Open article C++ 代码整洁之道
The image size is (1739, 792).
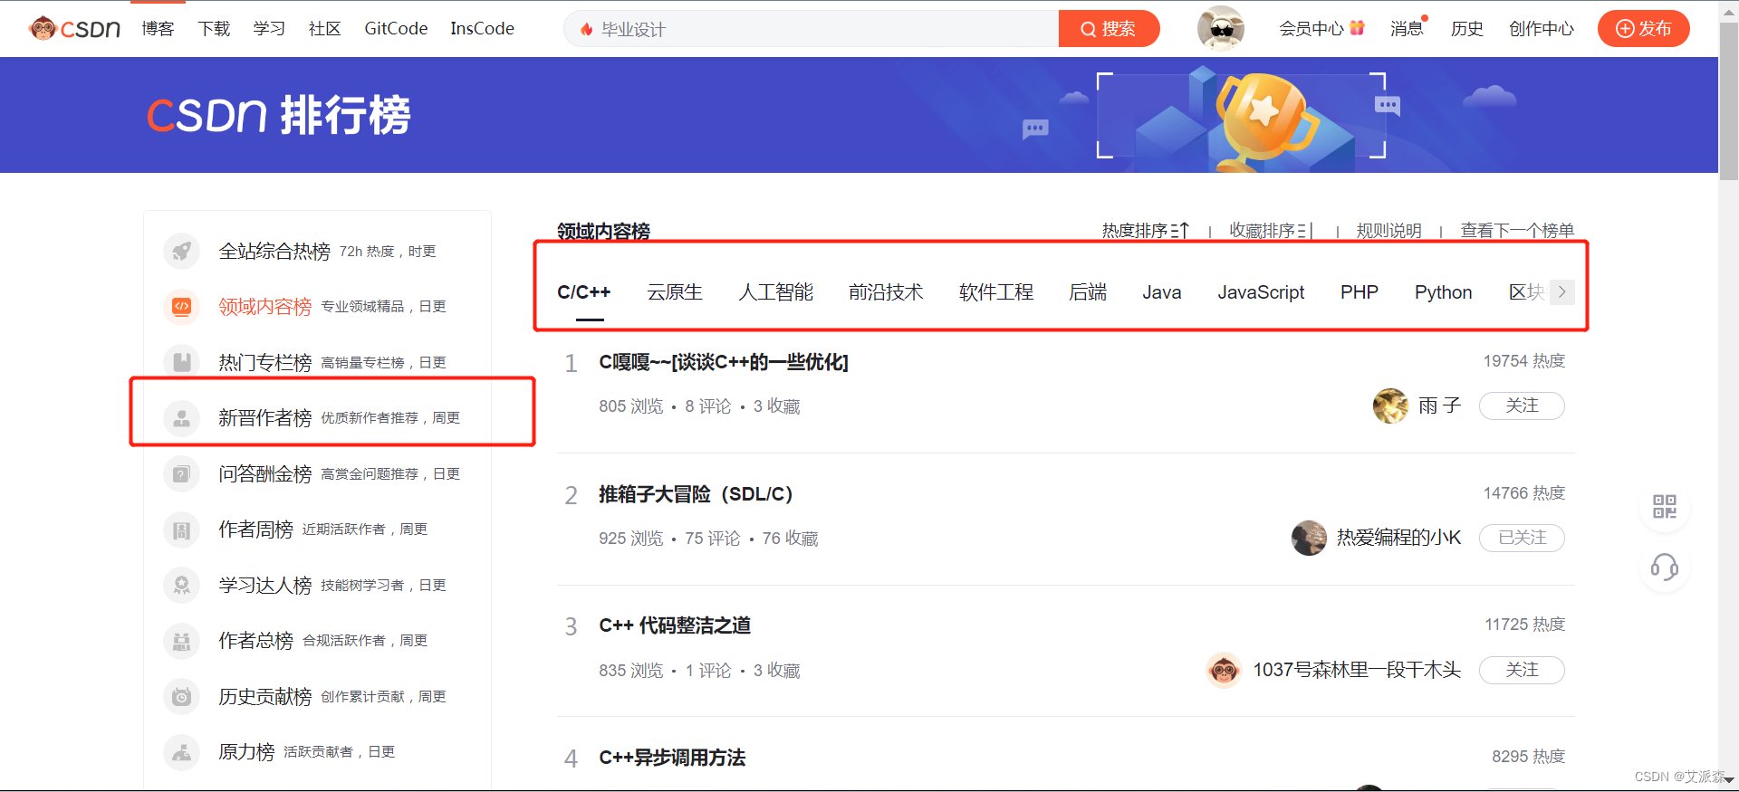tap(675, 625)
